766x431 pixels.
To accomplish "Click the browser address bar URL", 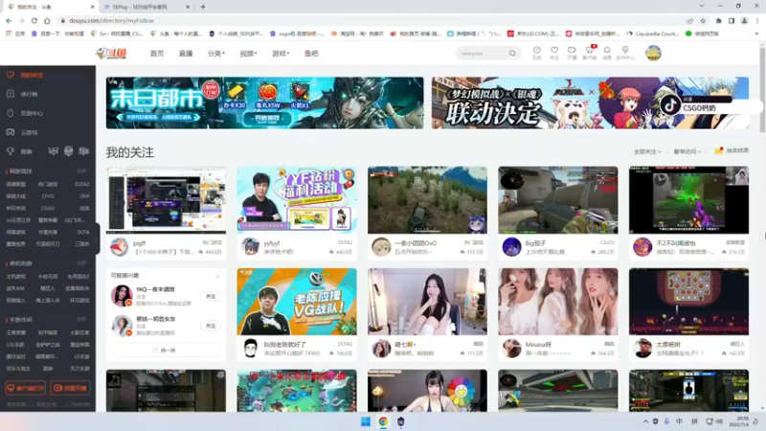I will pos(111,20).
